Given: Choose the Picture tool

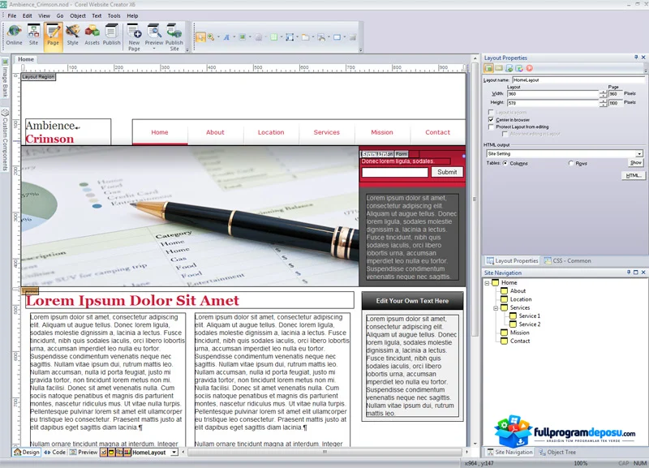Looking at the screenshot, I should [243, 37].
